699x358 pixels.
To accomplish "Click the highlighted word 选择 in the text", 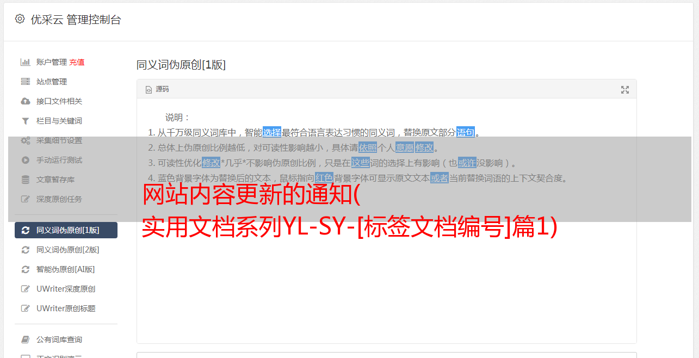I will (272, 132).
